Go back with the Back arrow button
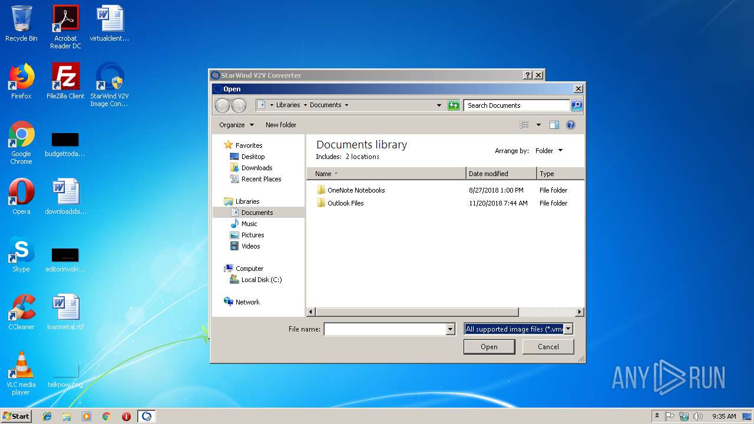Image resolution: width=754 pixels, height=424 pixels. (222, 105)
